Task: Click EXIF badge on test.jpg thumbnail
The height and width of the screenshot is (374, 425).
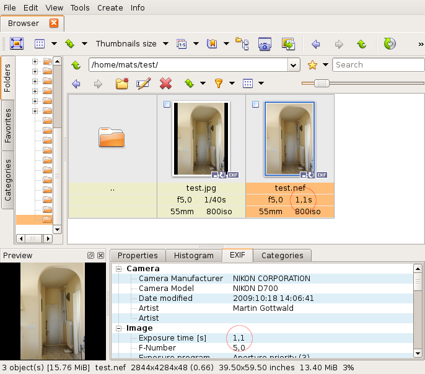Action: pos(233,175)
